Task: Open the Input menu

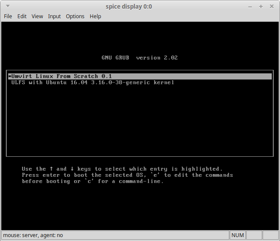Action: click(54, 16)
